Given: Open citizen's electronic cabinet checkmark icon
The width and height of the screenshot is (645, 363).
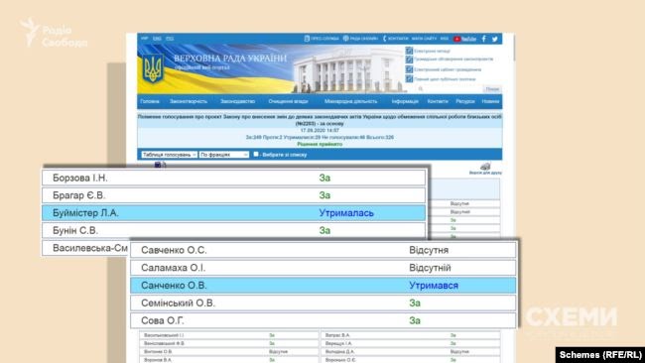Looking at the screenshot, I should pyautogui.click(x=409, y=69).
